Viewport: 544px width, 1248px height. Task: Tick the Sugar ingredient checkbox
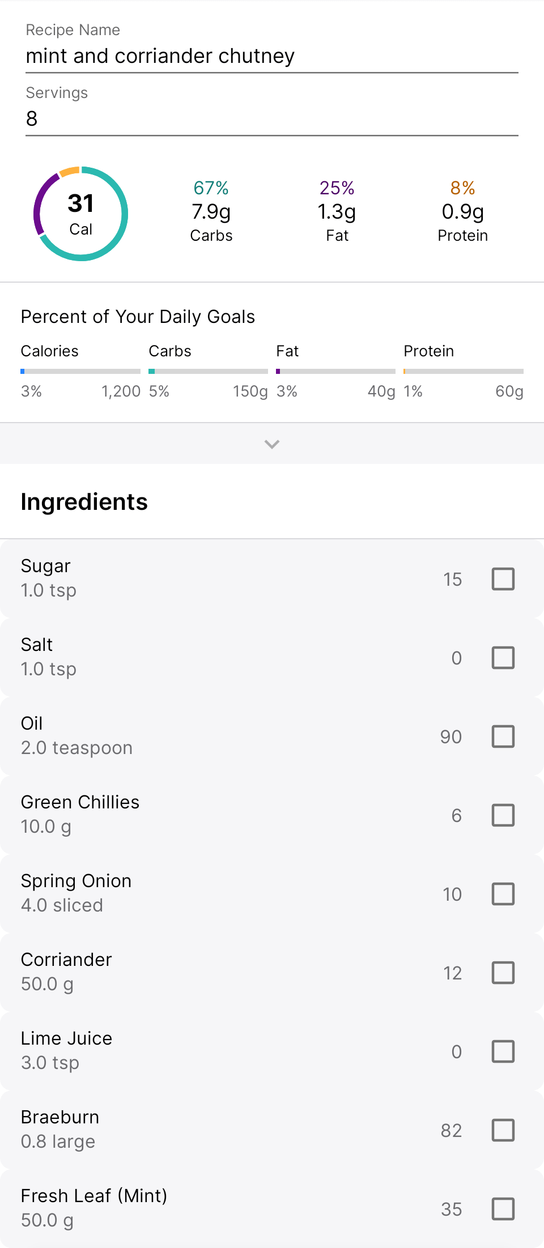pyautogui.click(x=503, y=579)
